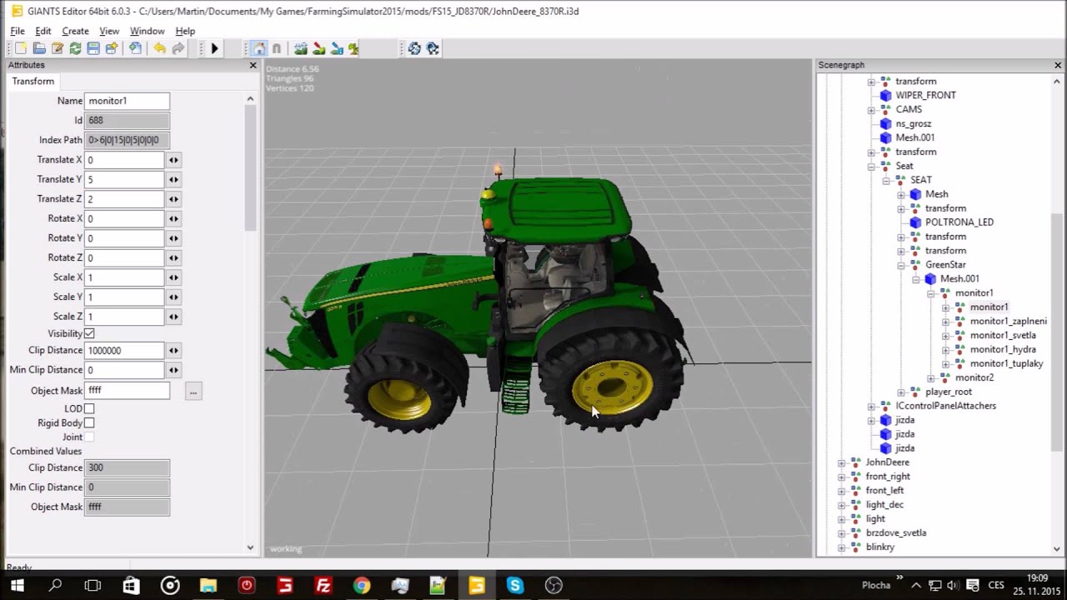Viewport: 1067px width, 600px height.
Task: Open the Window menu
Action: 147,31
